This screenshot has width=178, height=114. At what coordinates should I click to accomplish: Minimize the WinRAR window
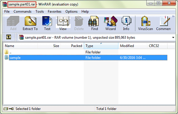click(x=150, y=3)
